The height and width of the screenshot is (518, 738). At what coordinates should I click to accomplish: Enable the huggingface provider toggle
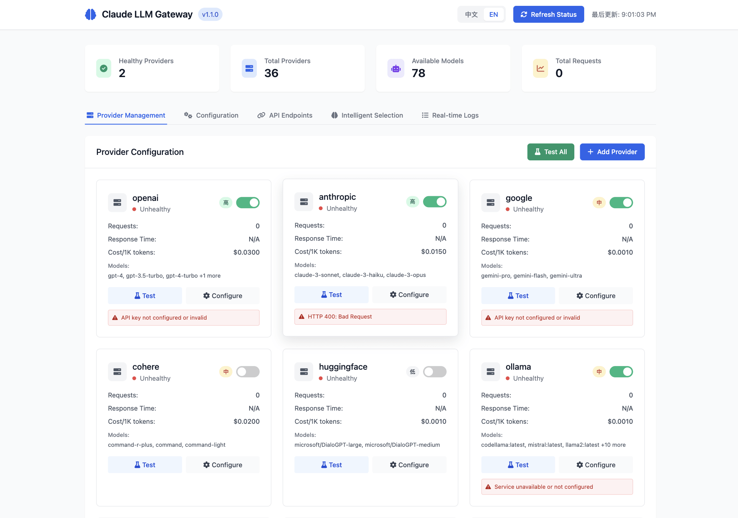tap(435, 372)
